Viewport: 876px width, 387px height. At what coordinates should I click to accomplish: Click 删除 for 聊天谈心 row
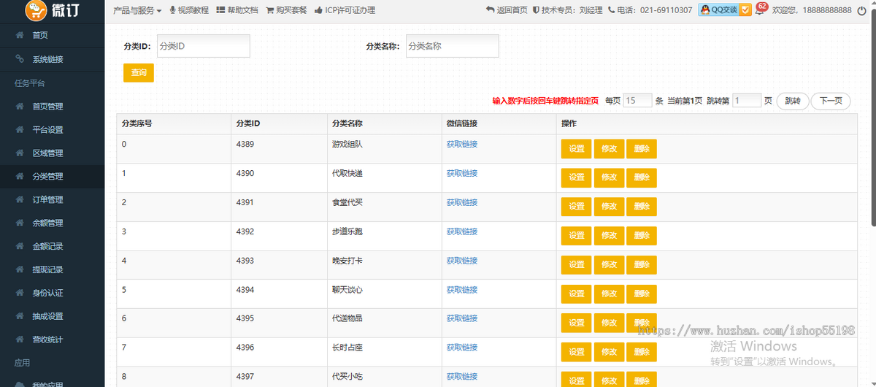[642, 294]
